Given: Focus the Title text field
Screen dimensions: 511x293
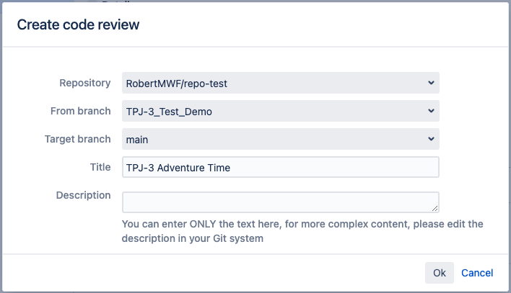Looking at the screenshot, I should tap(280, 167).
